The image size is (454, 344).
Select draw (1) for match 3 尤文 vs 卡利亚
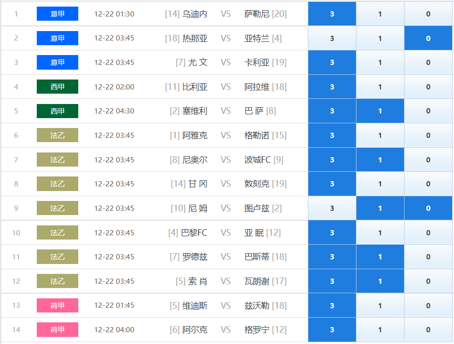tap(380, 63)
